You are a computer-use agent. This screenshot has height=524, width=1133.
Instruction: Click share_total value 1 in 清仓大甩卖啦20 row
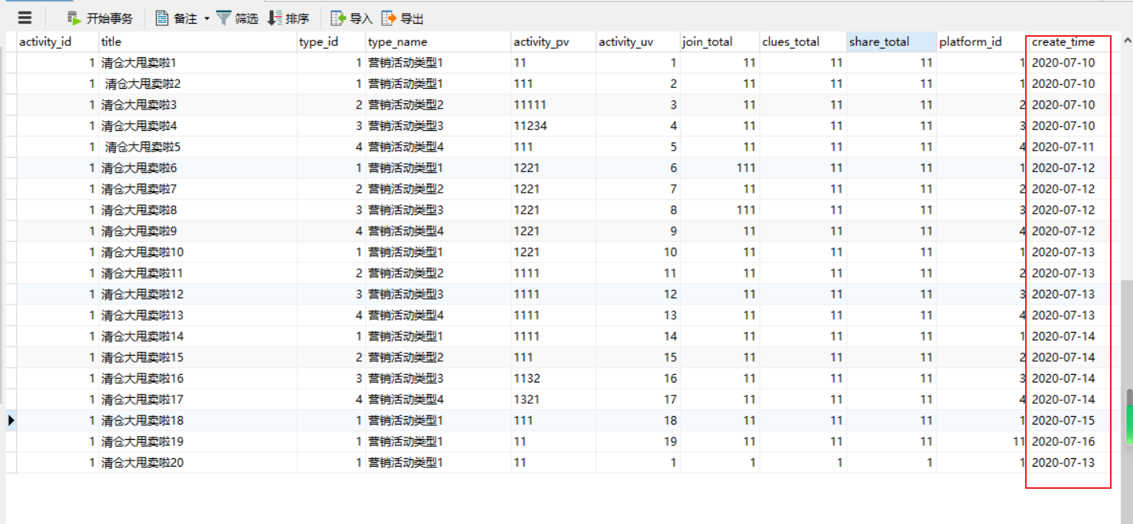point(930,462)
